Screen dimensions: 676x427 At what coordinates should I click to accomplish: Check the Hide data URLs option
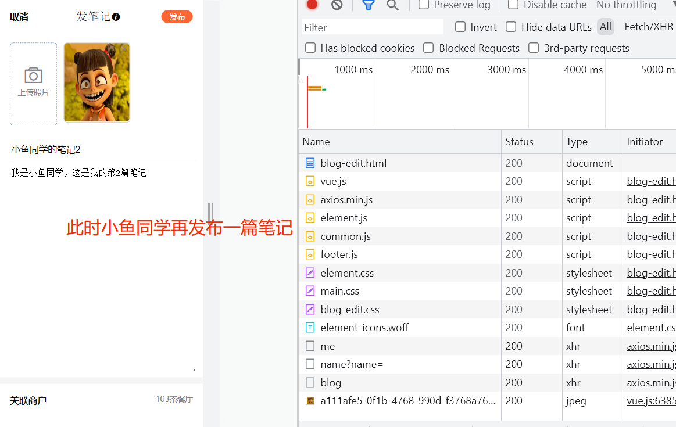[511, 26]
